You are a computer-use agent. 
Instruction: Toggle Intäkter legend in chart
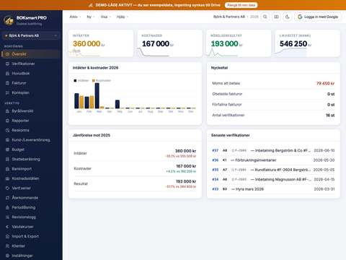click(x=81, y=80)
